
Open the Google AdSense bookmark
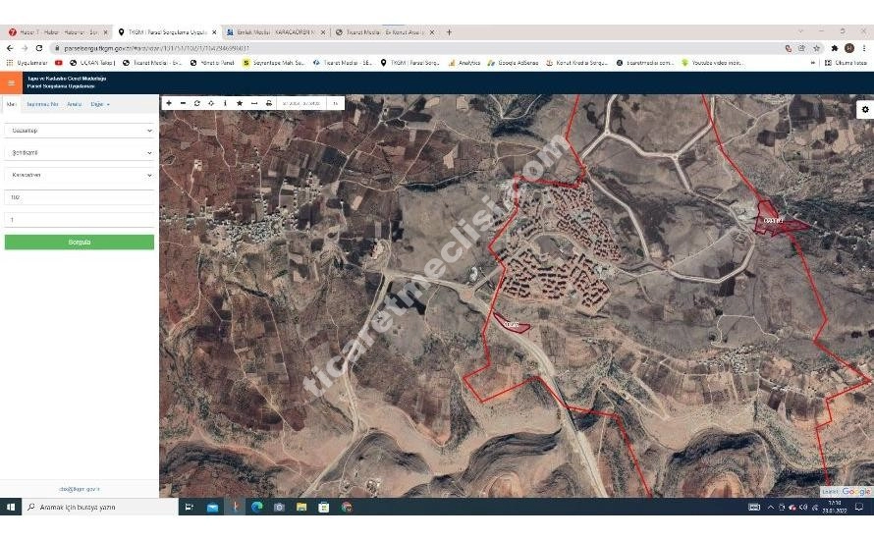[x=513, y=63]
